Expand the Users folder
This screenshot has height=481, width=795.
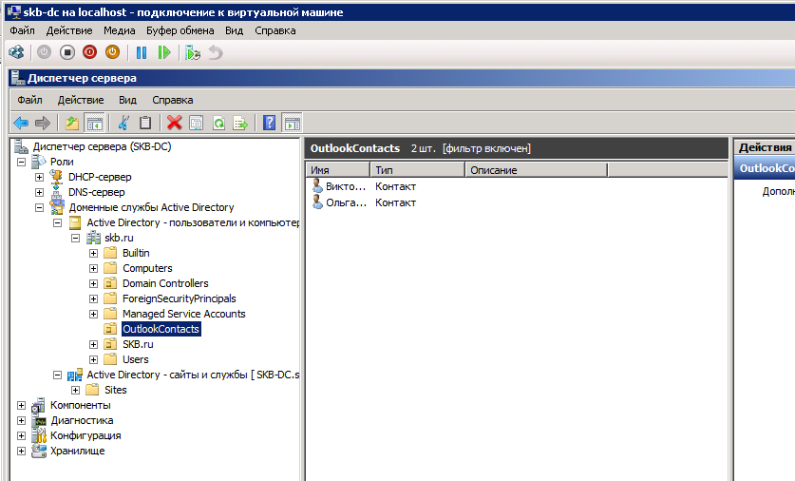point(93,359)
